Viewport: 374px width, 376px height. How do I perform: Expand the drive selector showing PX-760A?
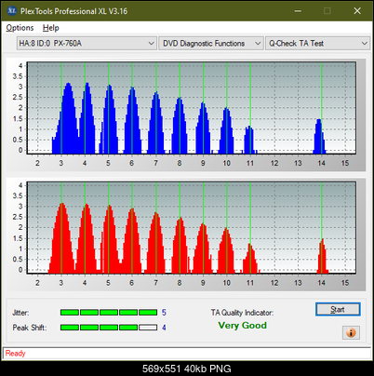87,44
